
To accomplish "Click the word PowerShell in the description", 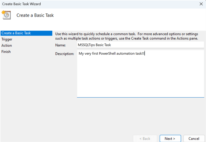I will (x=107, y=53).
